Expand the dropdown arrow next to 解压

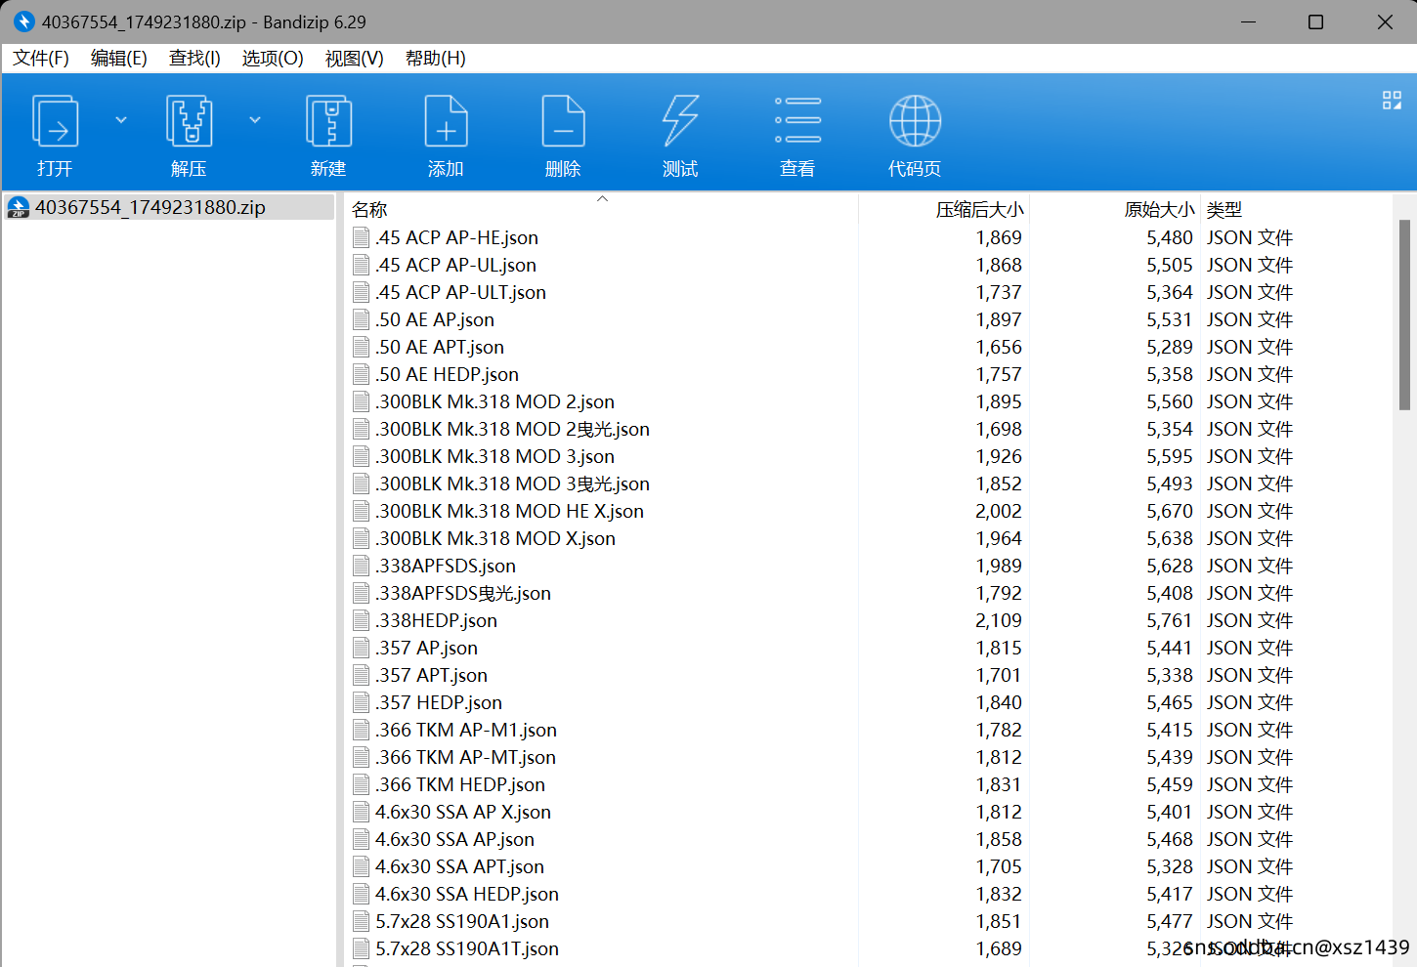click(x=255, y=120)
